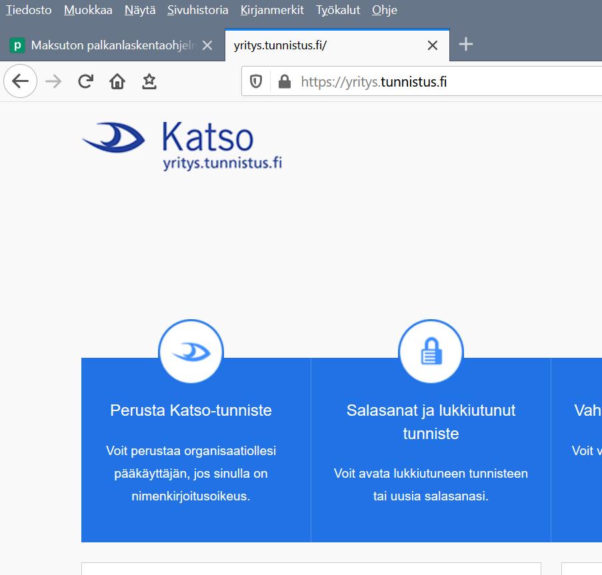Click the yritys.tunnistus.fi text under the logo
The width and height of the screenshot is (602, 575).
pos(222,163)
